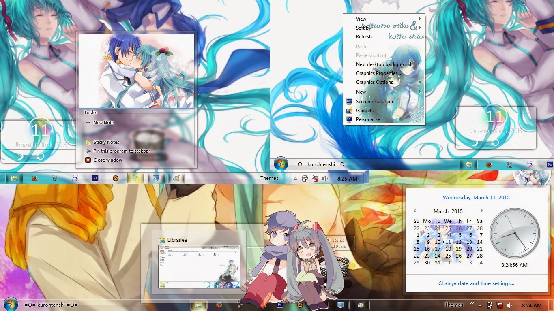
Task: Choose Refresh in the desktop context menu
Action: (x=384, y=37)
